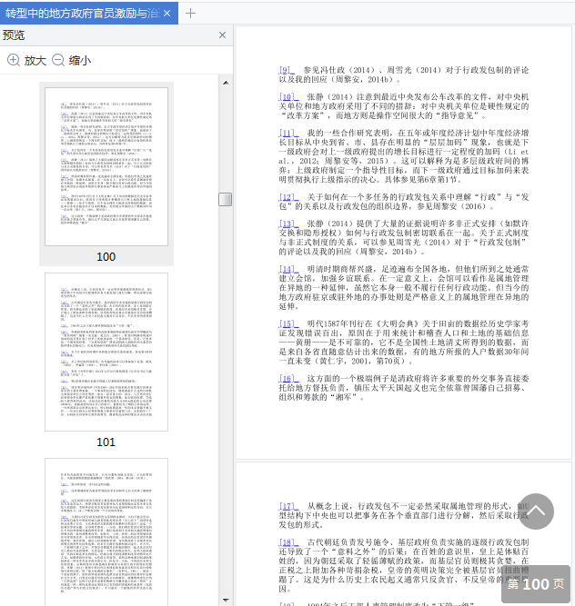Click the thumbnail scrollbar down arrow

point(226,601)
